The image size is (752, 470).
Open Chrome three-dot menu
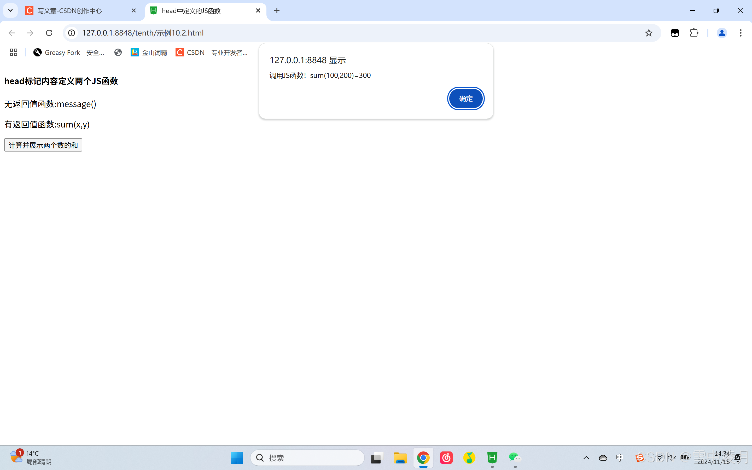741,33
